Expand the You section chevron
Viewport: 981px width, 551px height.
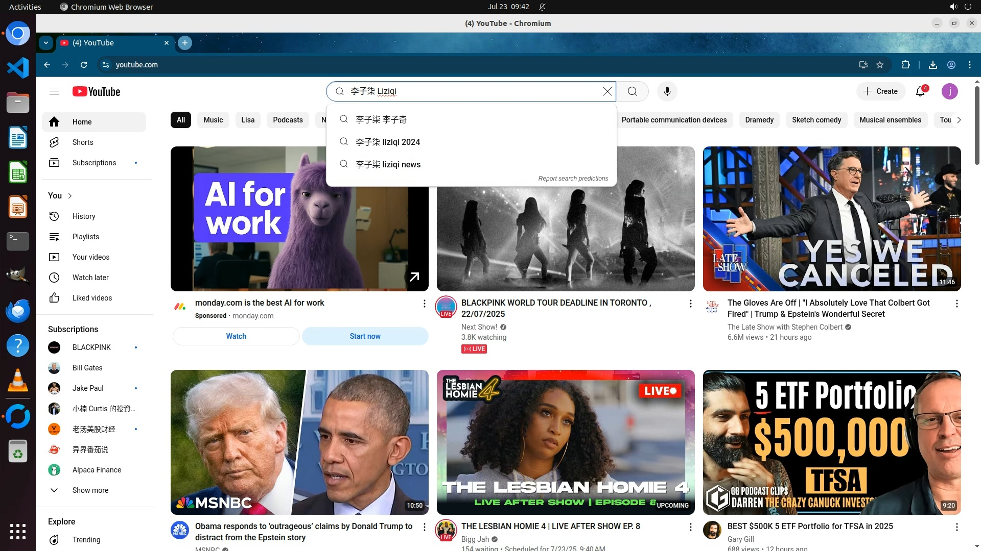[x=70, y=196]
